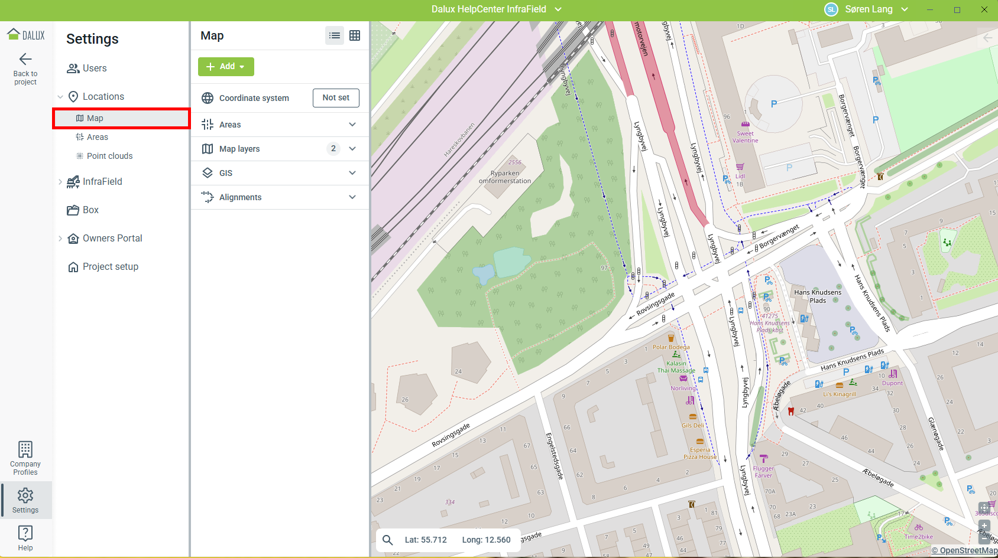Screen dimensions: 998x558
Task: Open Users settings page
Action: 95,68
